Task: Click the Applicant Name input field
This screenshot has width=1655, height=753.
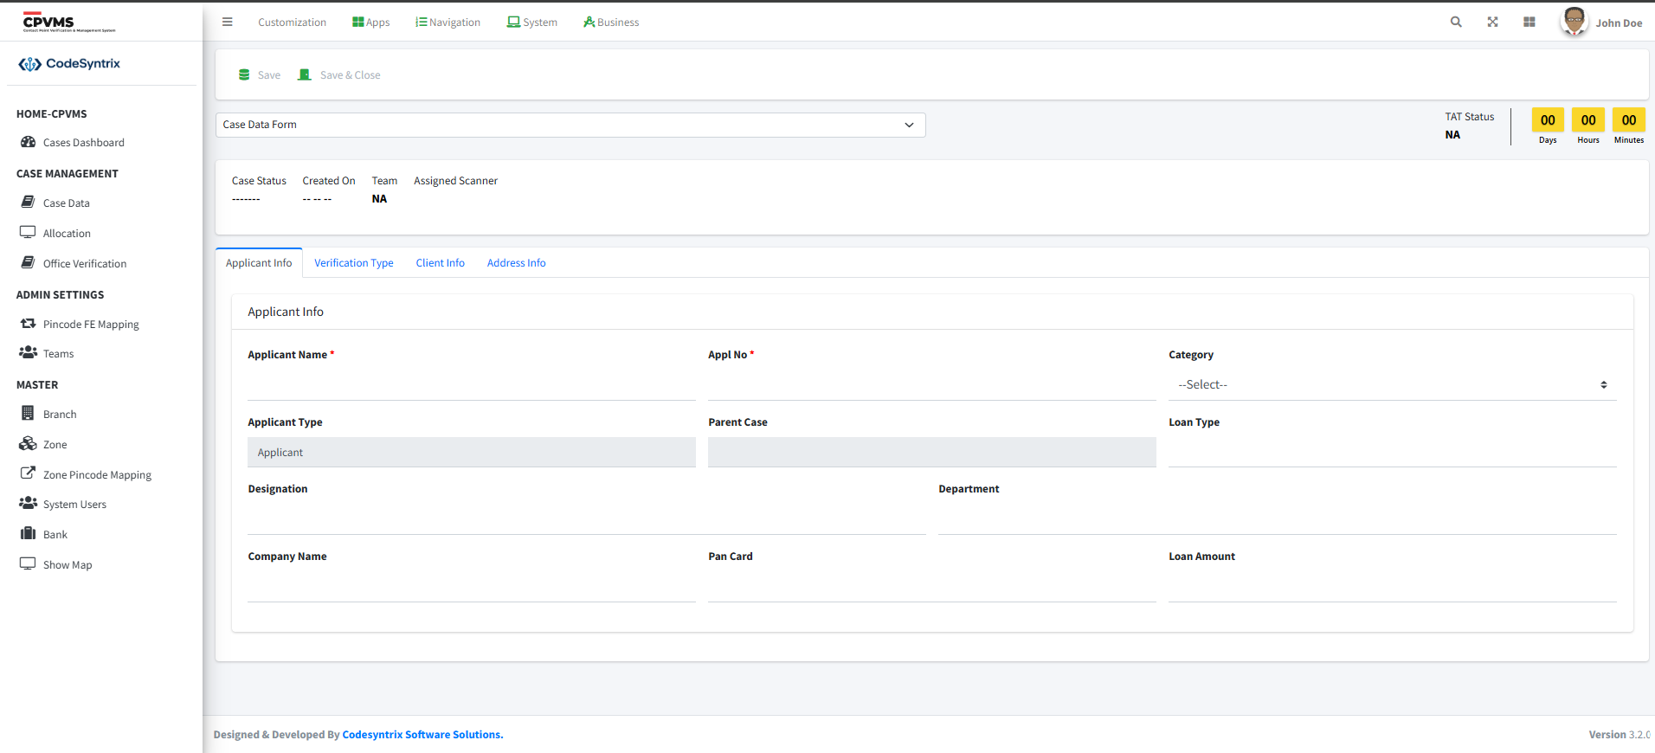Action: (x=471, y=385)
